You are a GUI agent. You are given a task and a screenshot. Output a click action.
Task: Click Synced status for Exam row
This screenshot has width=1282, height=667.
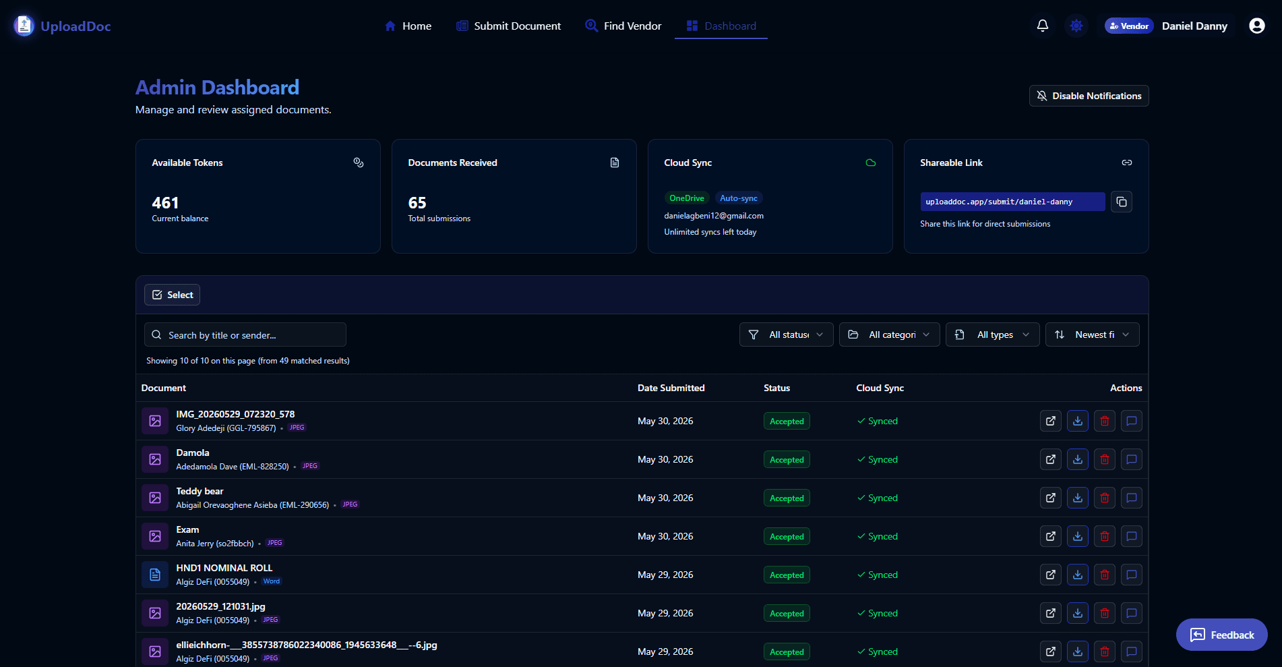point(878,536)
